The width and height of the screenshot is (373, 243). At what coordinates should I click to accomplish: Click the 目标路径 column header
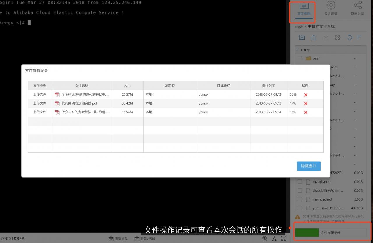coord(224,85)
